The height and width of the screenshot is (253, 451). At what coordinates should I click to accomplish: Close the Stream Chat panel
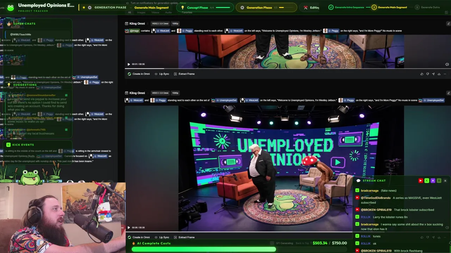click(445, 181)
